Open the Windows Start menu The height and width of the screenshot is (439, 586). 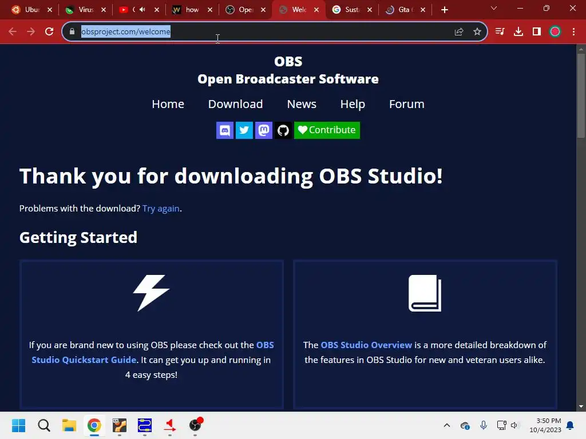(x=18, y=425)
